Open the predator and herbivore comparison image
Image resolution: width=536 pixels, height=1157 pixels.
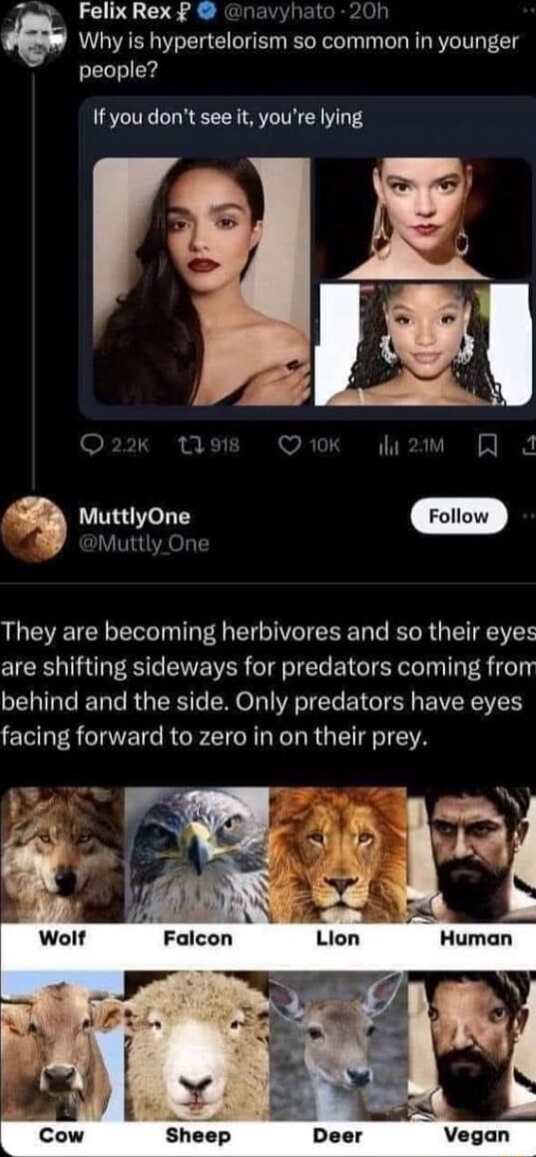[x=267, y=968]
